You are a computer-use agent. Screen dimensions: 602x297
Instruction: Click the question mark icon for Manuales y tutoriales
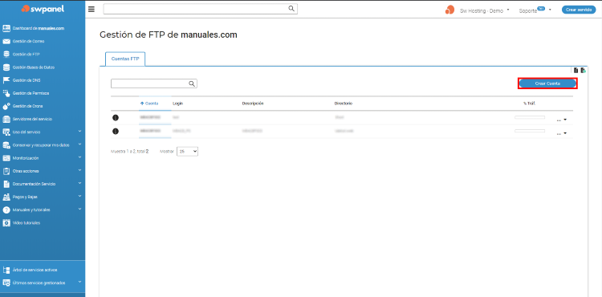click(6, 210)
